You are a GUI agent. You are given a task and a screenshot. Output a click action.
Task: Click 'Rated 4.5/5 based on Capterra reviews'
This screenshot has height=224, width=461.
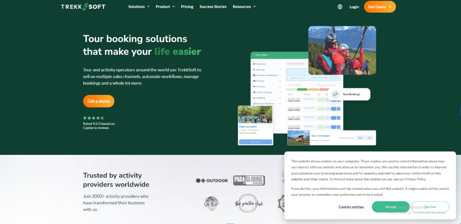pyautogui.click(x=99, y=126)
